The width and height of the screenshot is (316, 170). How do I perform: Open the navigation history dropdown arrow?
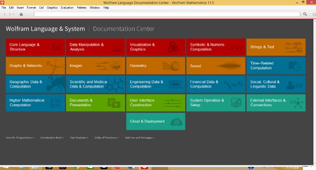(14, 14)
